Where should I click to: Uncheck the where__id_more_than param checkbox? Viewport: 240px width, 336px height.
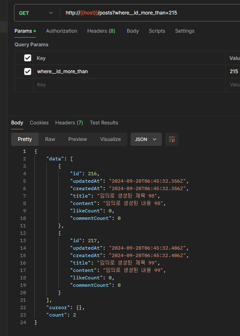pyautogui.click(x=28, y=71)
